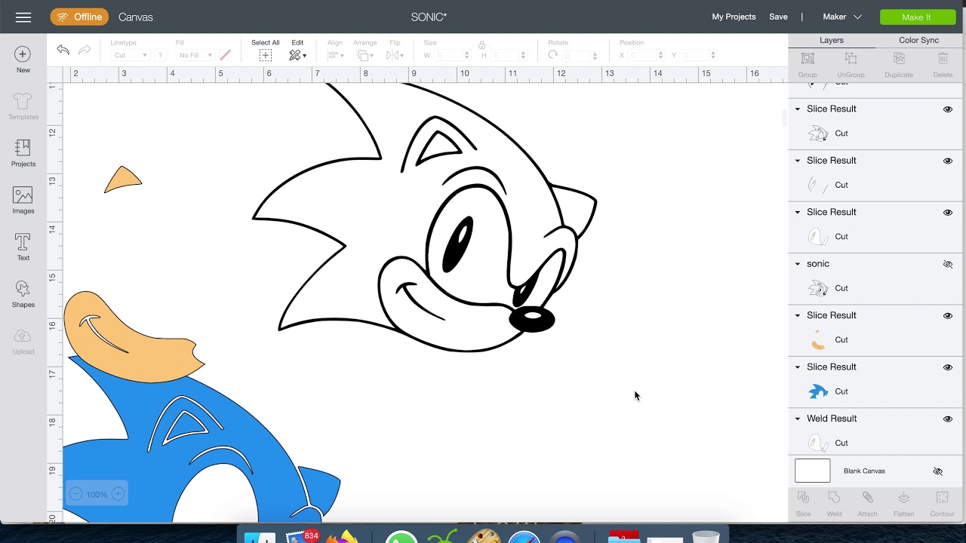
Task: Hide the third Slice Result layer
Action: click(x=948, y=213)
